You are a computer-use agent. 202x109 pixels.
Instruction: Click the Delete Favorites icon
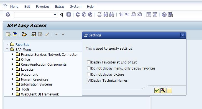point(40,34)
